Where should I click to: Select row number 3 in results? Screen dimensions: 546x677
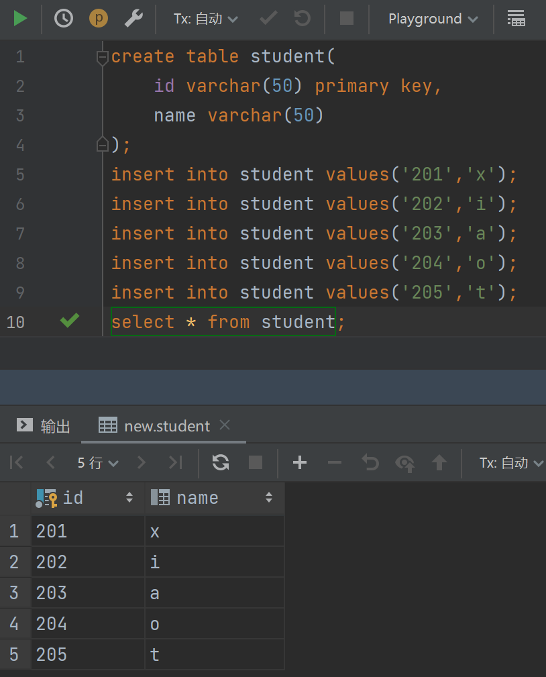click(14, 593)
